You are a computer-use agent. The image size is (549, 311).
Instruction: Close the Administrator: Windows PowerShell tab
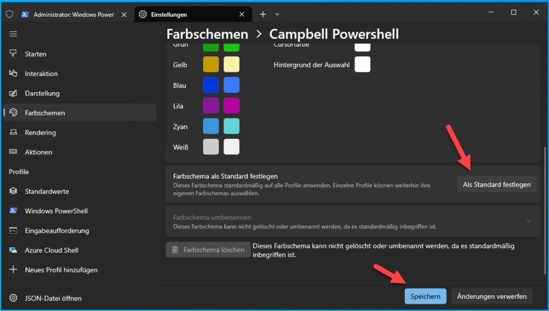point(124,14)
